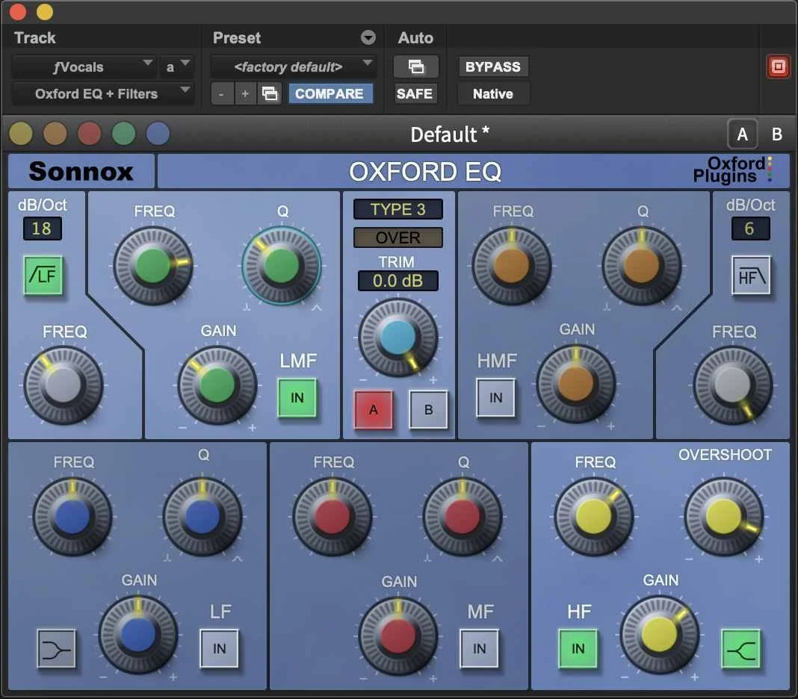Click the HF yellow FREQ knob

[x=593, y=516]
